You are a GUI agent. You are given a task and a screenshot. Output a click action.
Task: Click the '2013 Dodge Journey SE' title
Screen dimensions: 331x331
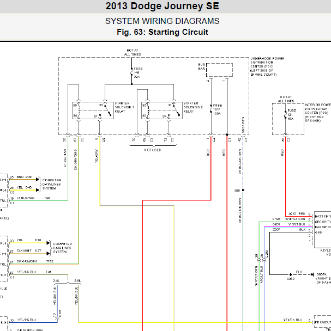pyautogui.click(x=162, y=6)
